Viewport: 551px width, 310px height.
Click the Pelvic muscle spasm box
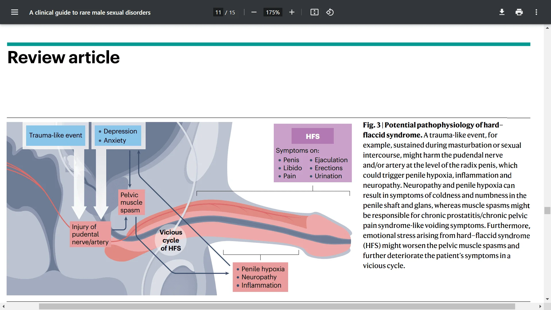[131, 202]
